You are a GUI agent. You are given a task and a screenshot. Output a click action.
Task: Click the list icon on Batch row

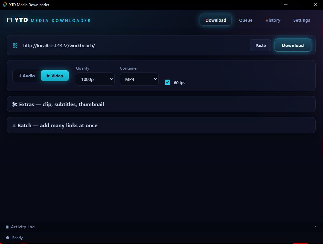(14, 126)
